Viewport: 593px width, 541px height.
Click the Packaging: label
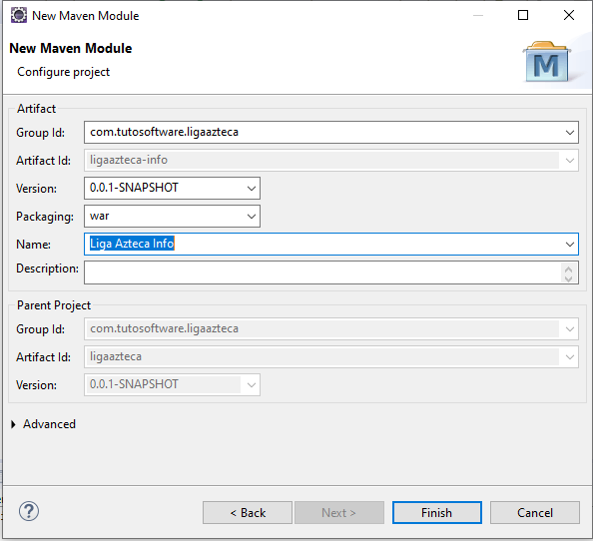[x=45, y=217]
